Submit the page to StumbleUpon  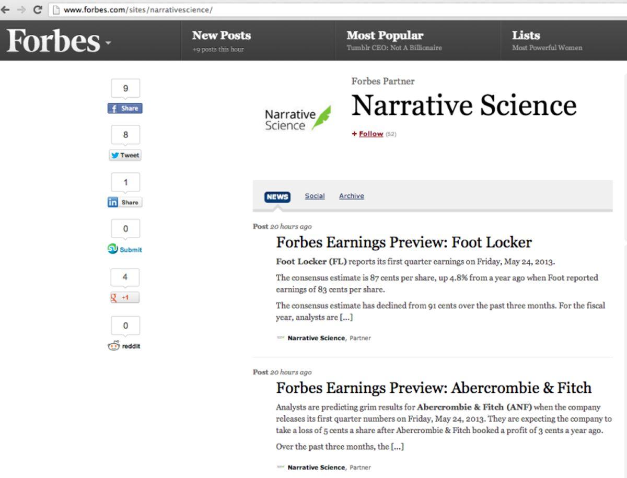[x=125, y=250]
